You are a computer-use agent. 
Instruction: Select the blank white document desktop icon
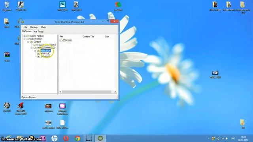pos(62,124)
